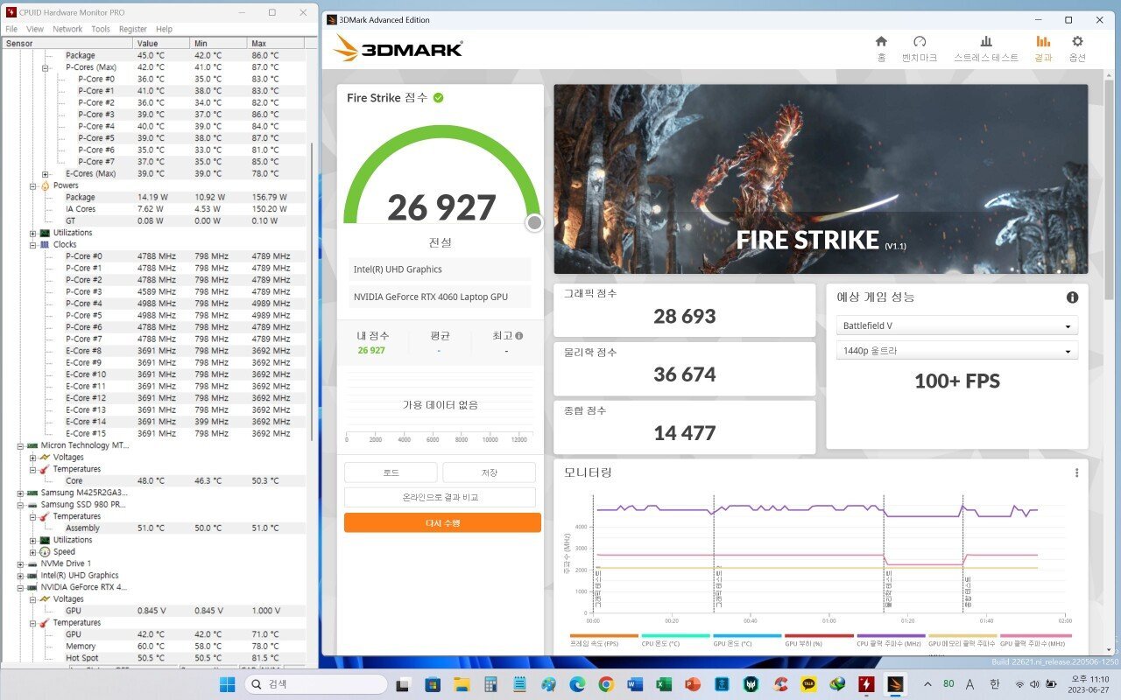1121x700 pixels.
Task: Toggle the 프레임 속도 (FPS) legend swatch
Action: pos(603,636)
